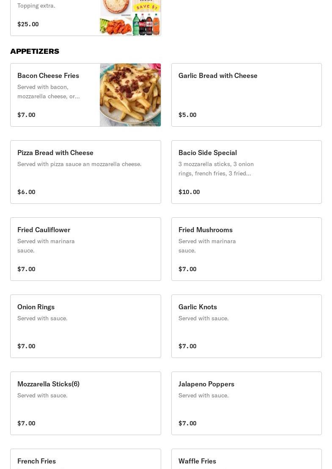Select the Garlic Knots item
The image size is (332, 469).
pyautogui.click(x=246, y=326)
